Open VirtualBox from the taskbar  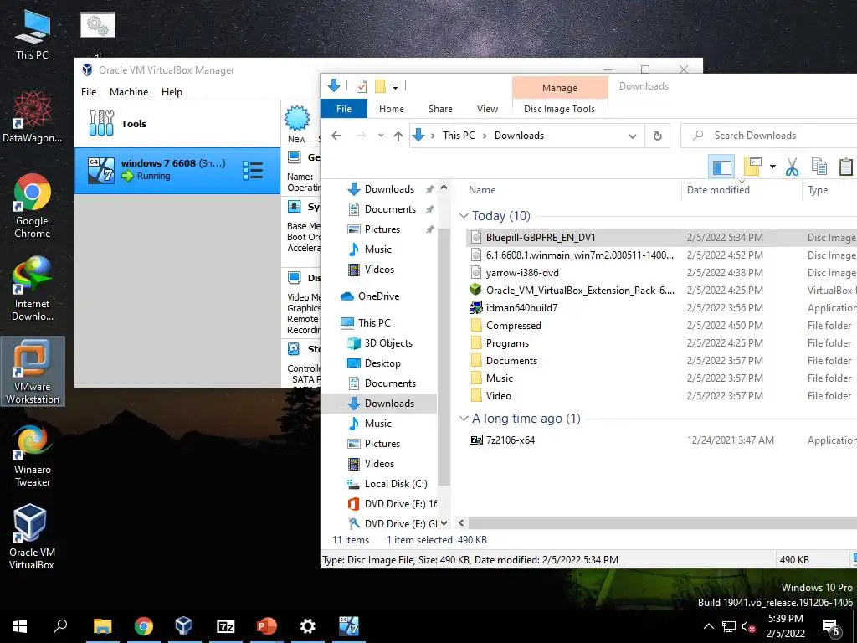tap(184, 625)
